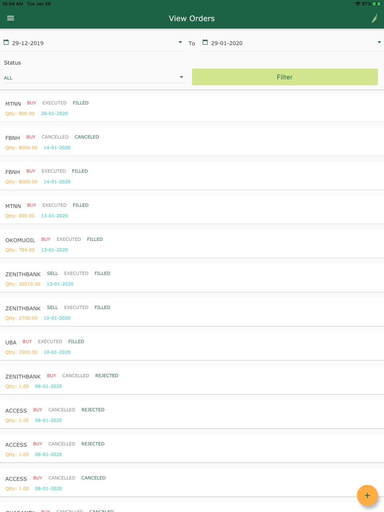Open the UBA buy order
This screenshot has height=512, width=384.
[x=192, y=346]
